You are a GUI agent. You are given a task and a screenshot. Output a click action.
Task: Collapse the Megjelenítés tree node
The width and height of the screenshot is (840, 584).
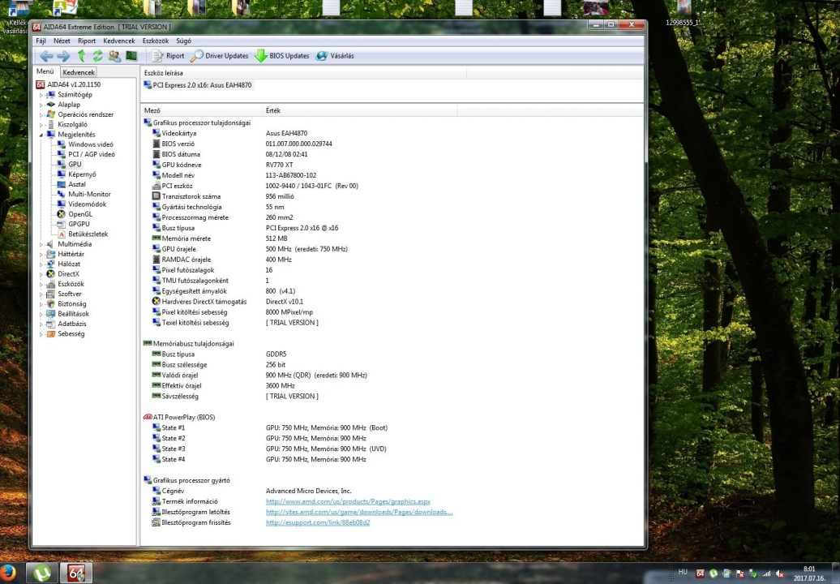click(x=41, y=135)
